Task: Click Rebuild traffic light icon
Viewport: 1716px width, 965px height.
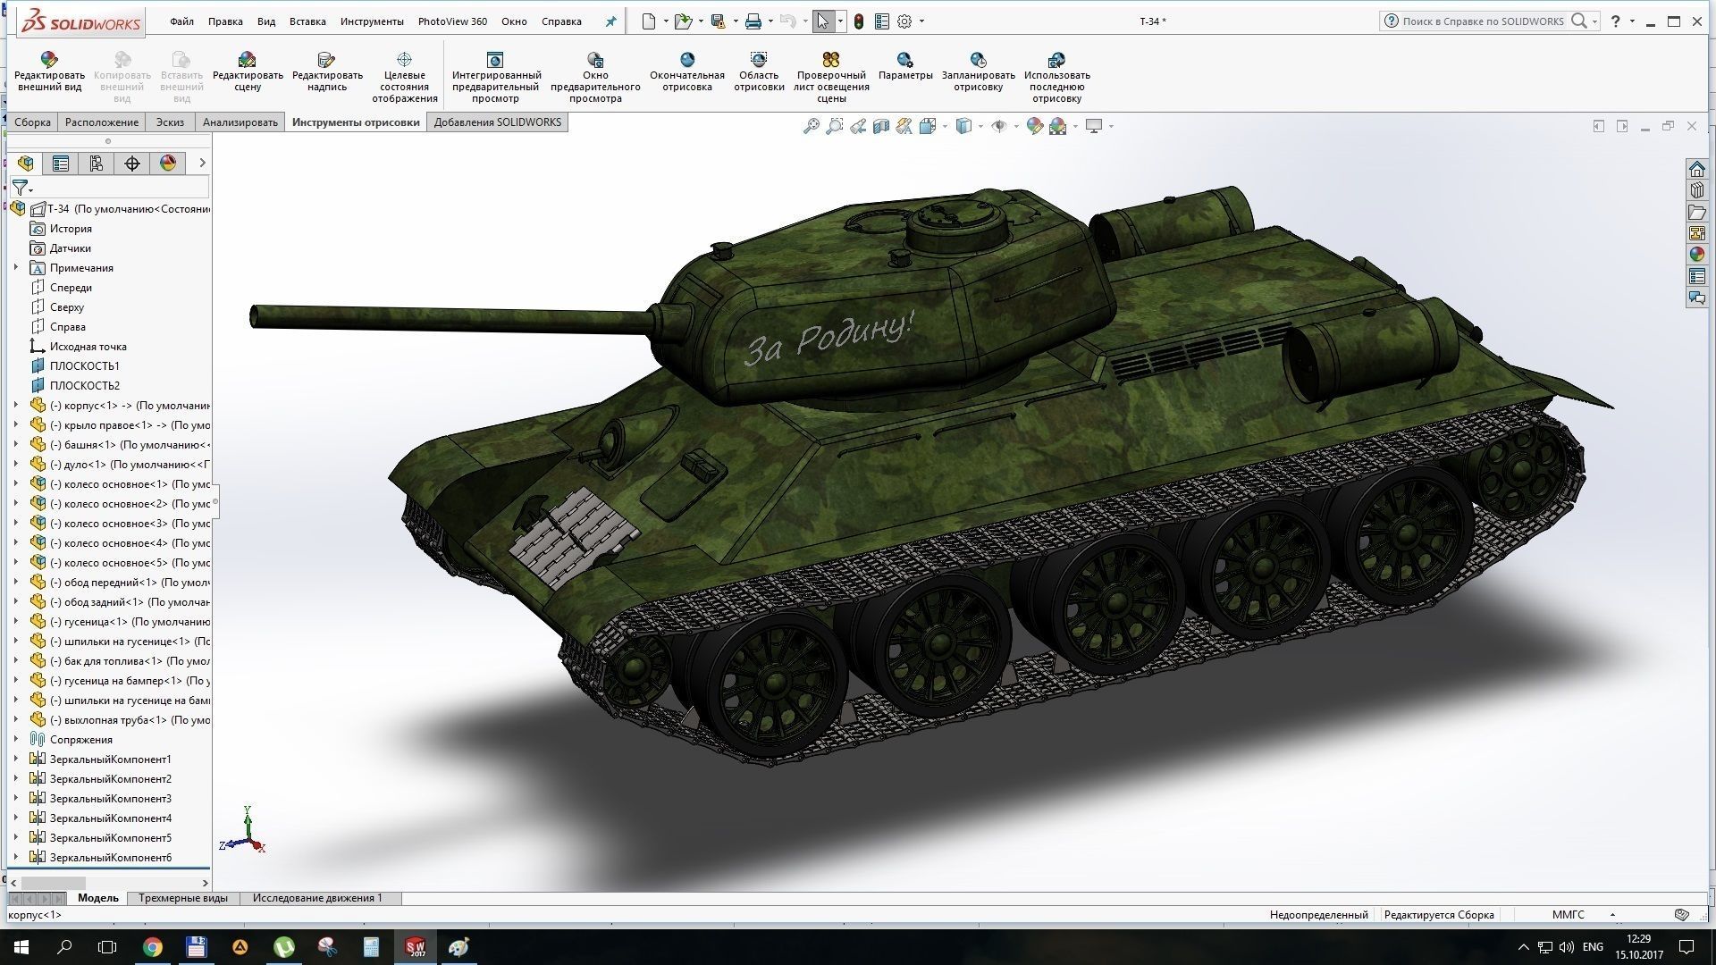Action: point(859,21)
